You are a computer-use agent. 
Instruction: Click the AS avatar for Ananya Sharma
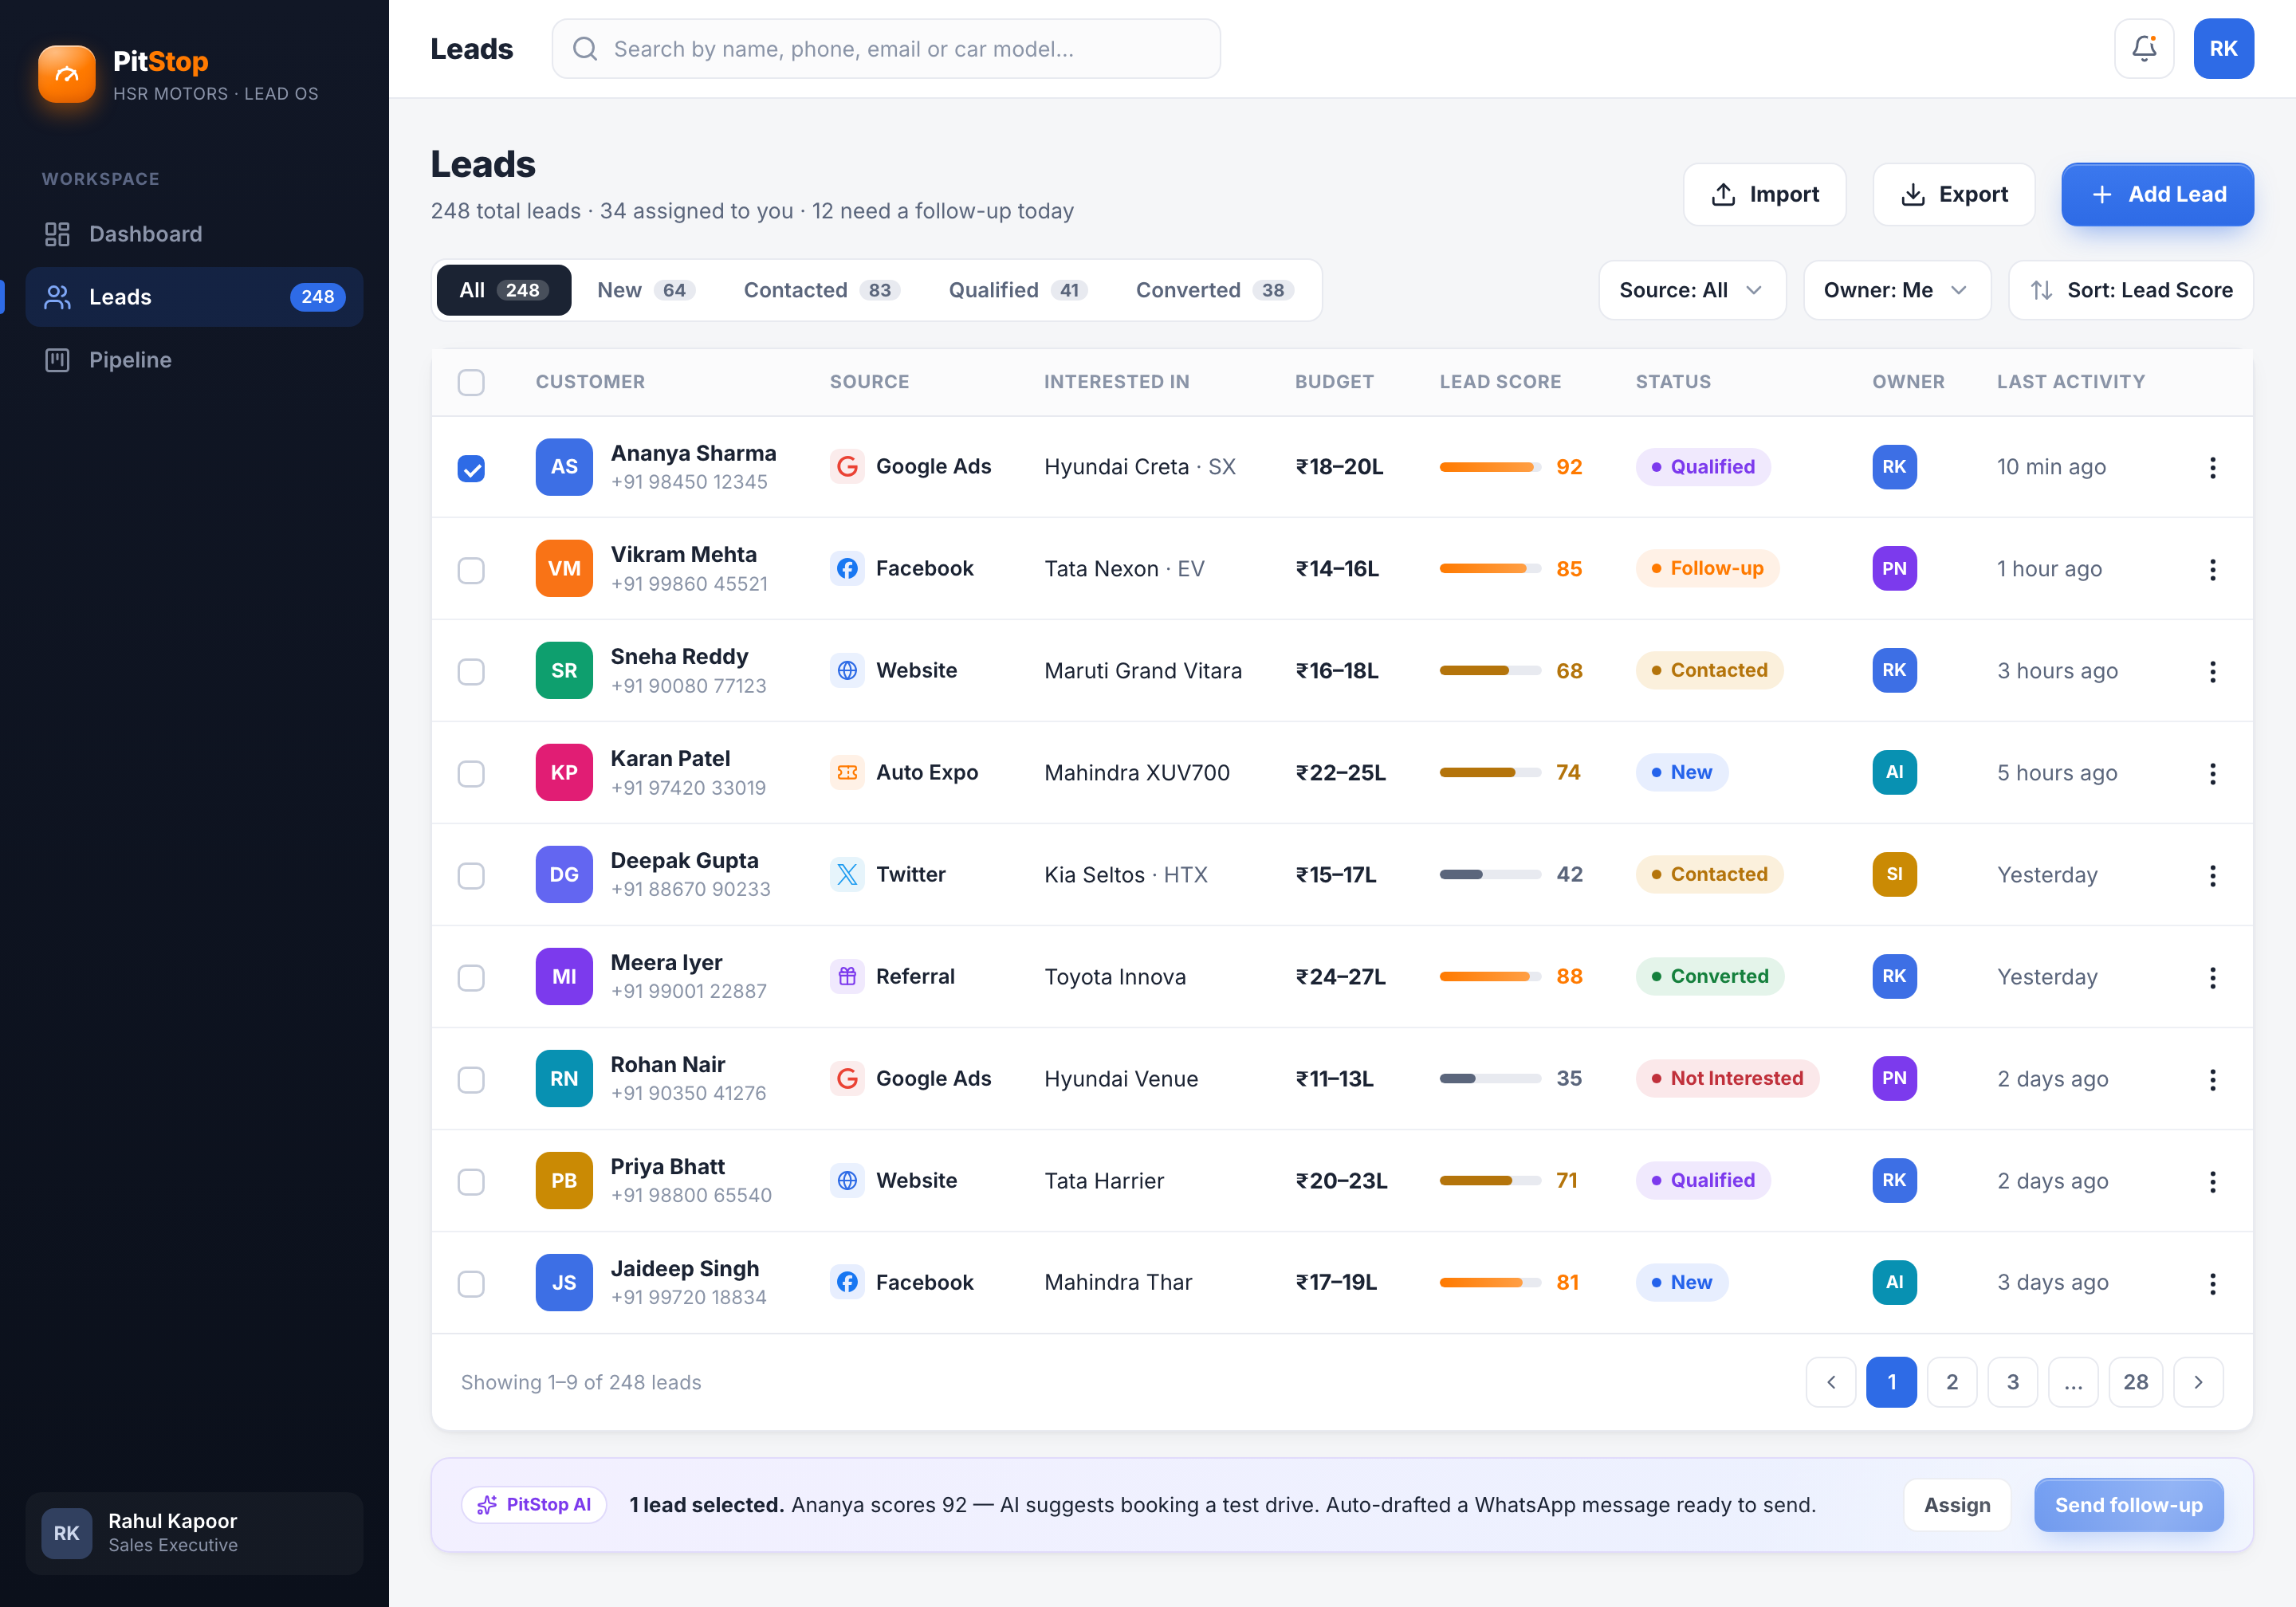[564, 467]
